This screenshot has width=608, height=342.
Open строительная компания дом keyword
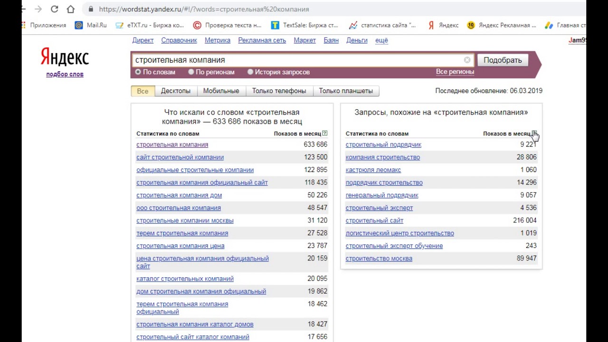pyautogui.click(x=179, y=195)
